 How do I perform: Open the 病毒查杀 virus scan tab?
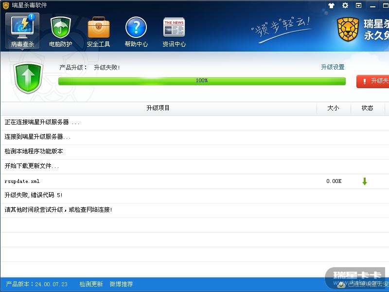pos(22,31)
